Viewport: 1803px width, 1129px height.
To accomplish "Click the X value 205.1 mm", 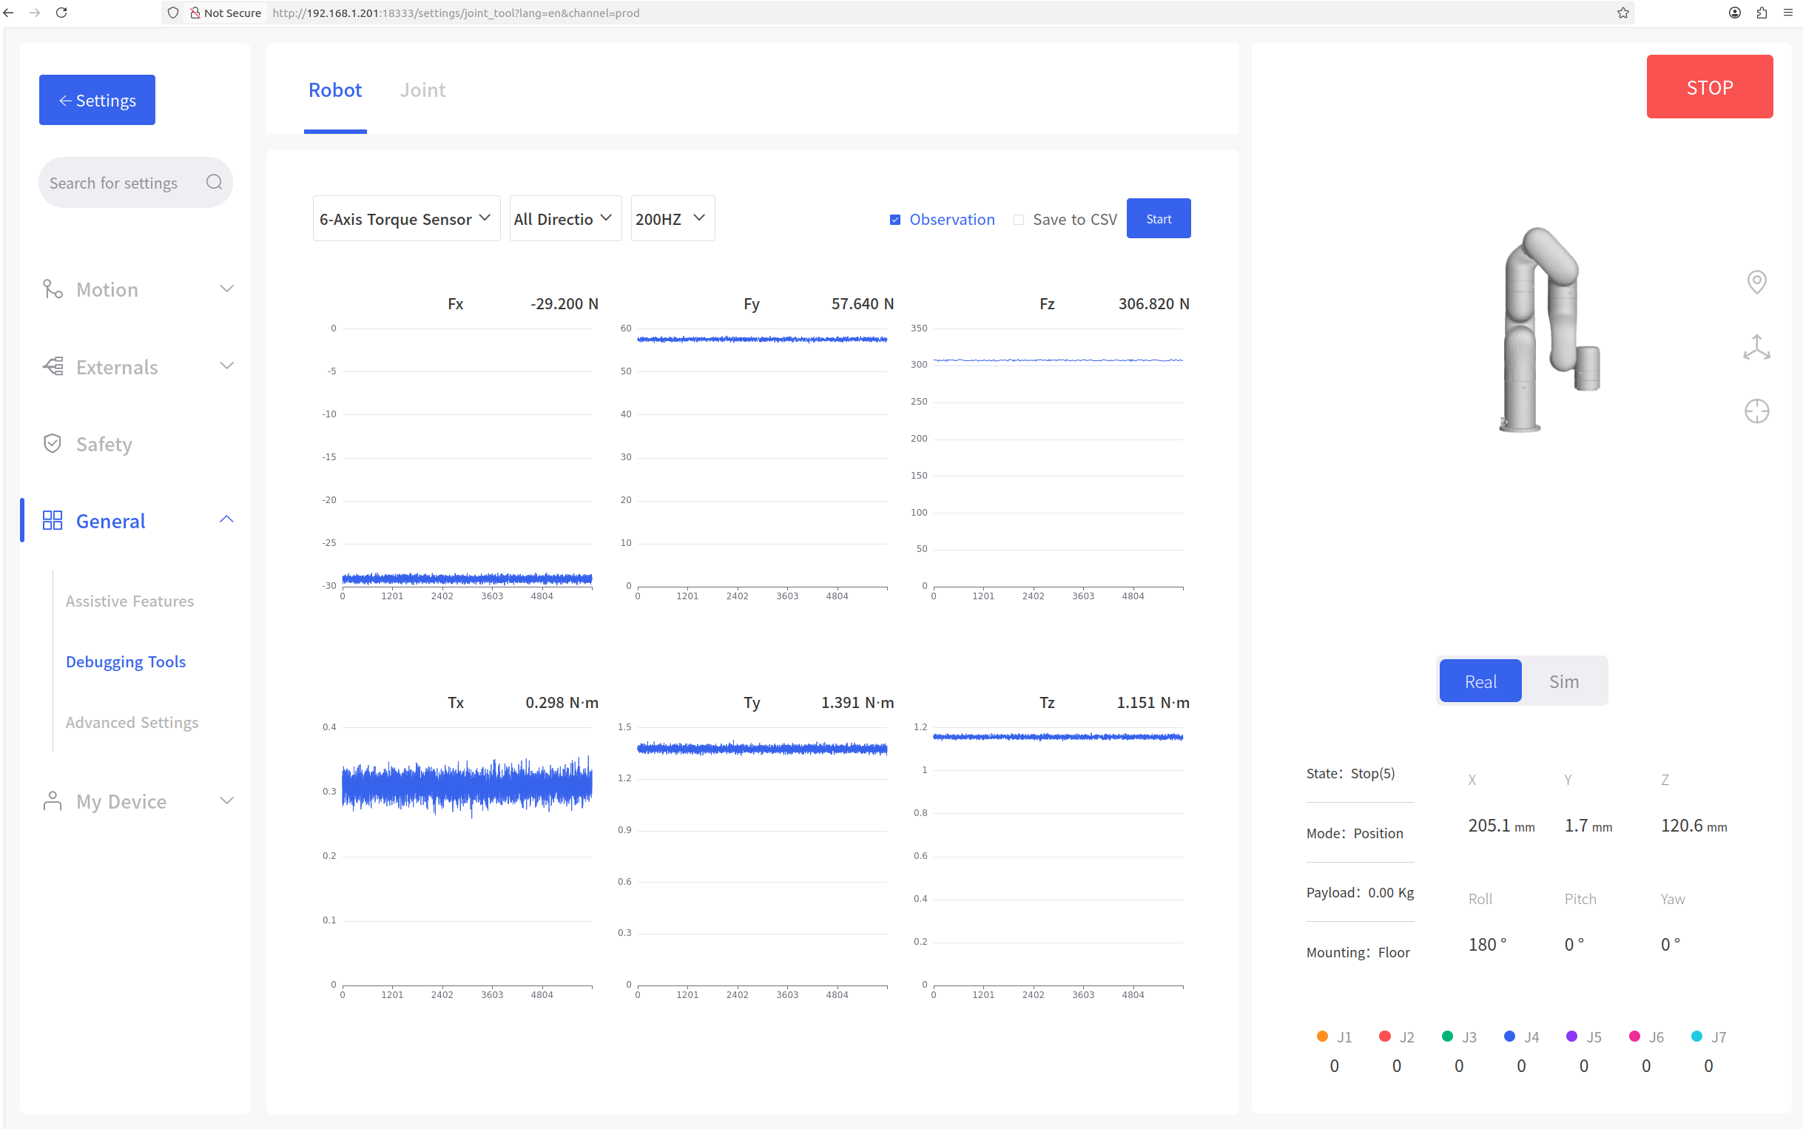I will [1500, 825].
